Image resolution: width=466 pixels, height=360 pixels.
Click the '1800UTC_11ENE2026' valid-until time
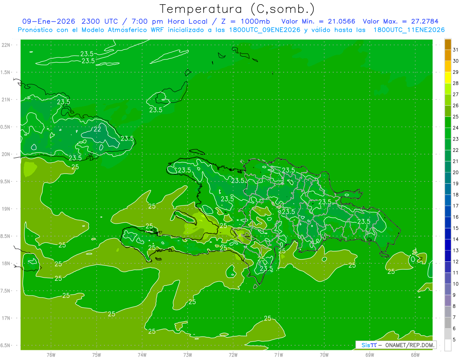(x=409, y=30)
